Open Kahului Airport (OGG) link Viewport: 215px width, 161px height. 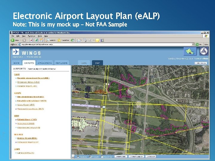click(x=27, y=120)
